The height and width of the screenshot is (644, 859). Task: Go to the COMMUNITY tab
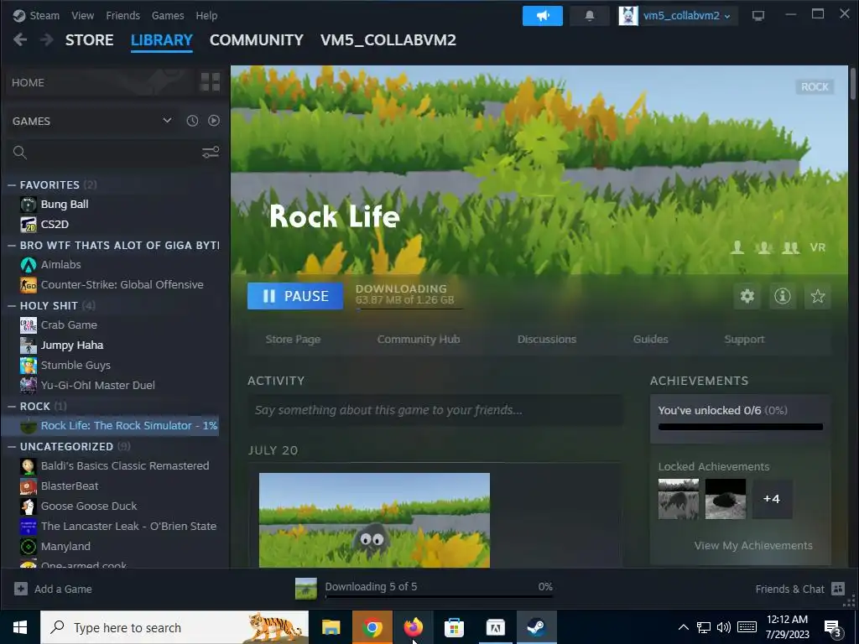[x=257, y=40]
